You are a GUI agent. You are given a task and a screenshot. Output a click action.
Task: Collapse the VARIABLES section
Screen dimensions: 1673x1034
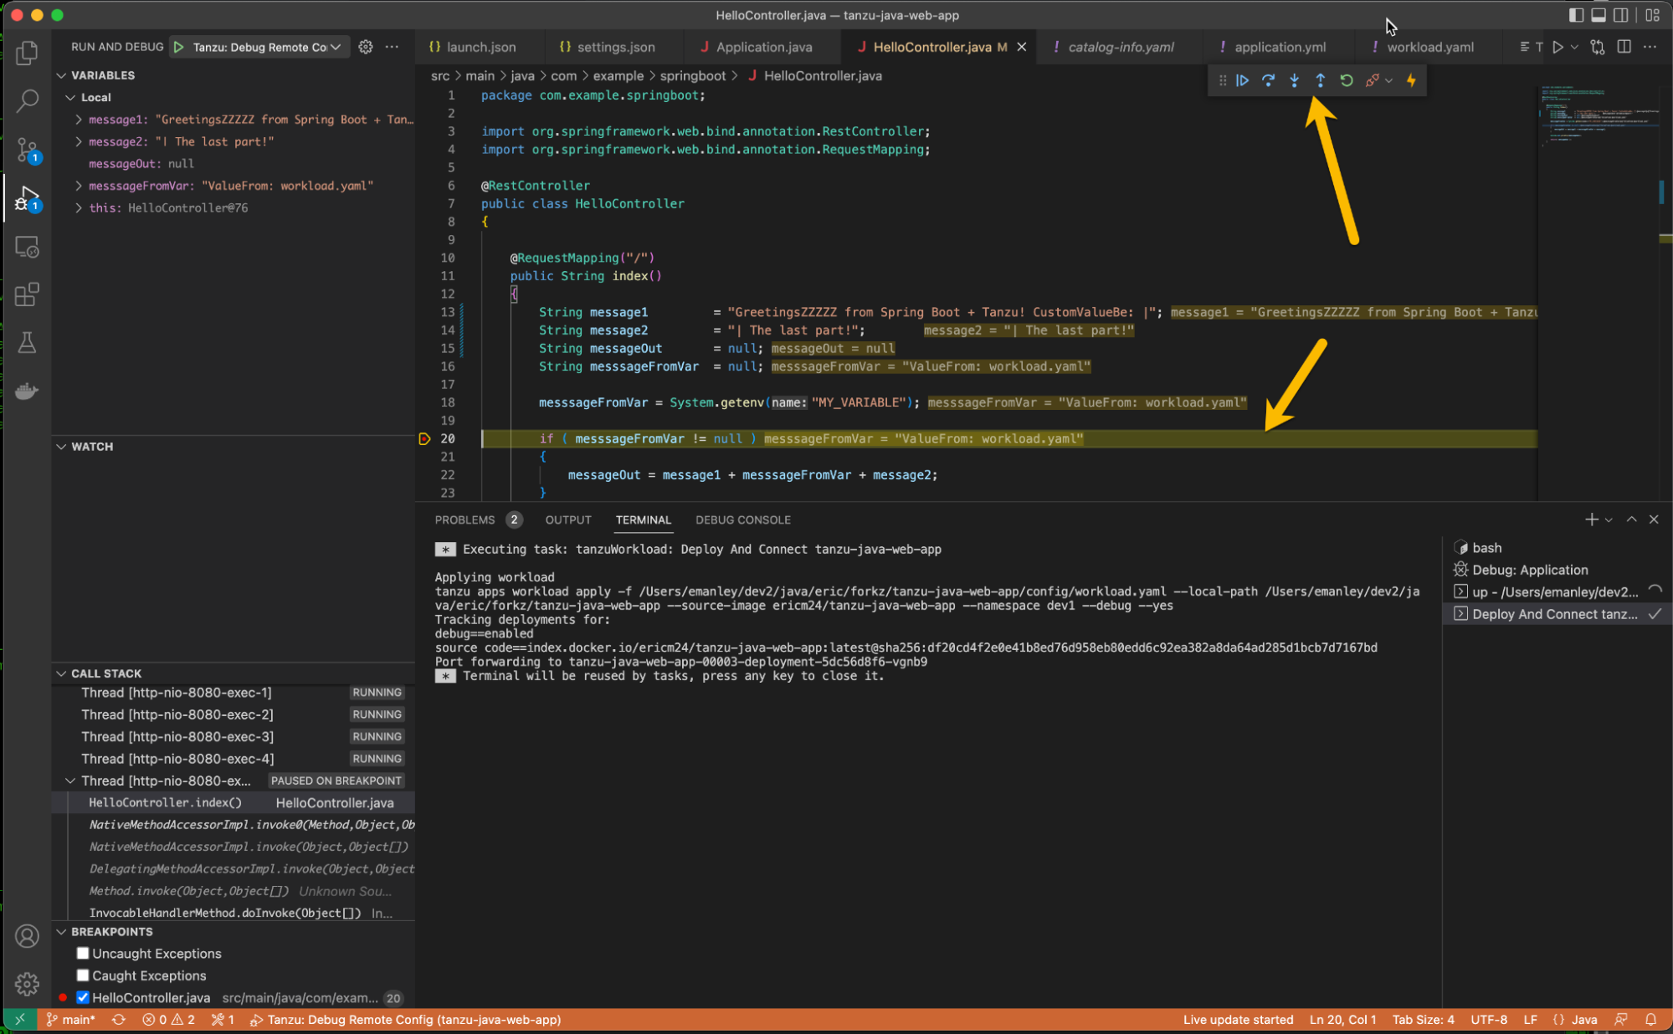pos(61,75)
